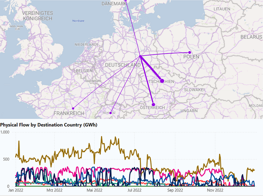Click the Sep 2022 axis label

(175, 190)
